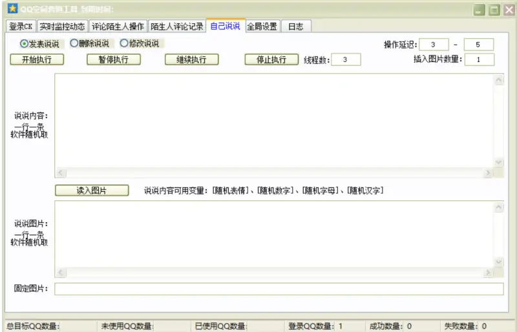Click the 失败数量 status entry
517x332 pixels.
click(465, 326)
